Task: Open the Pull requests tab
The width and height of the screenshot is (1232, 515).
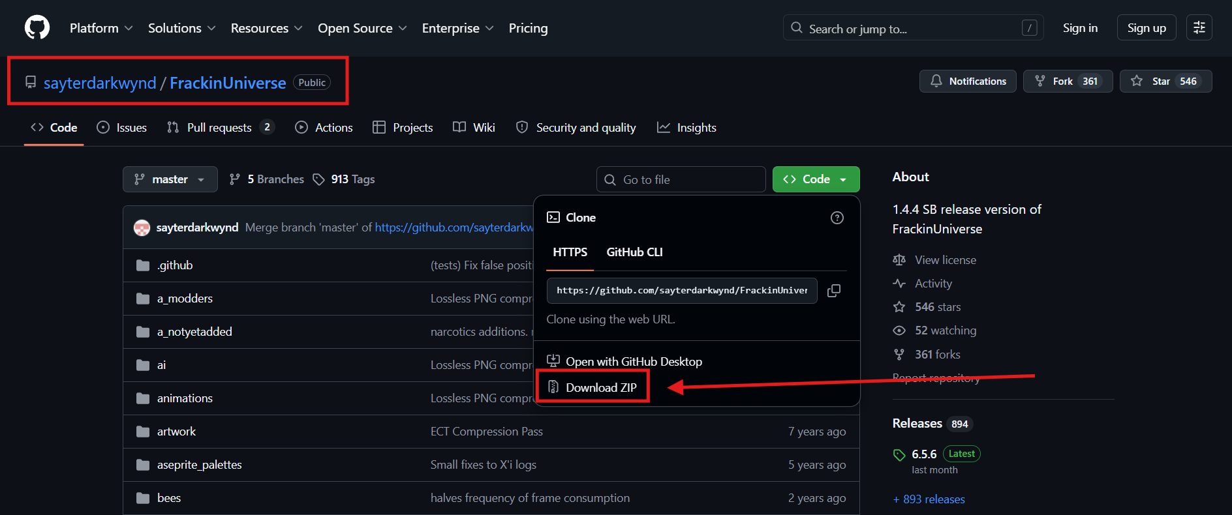Action: 221,128
